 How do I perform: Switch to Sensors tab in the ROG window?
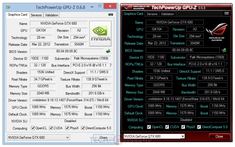152,14
